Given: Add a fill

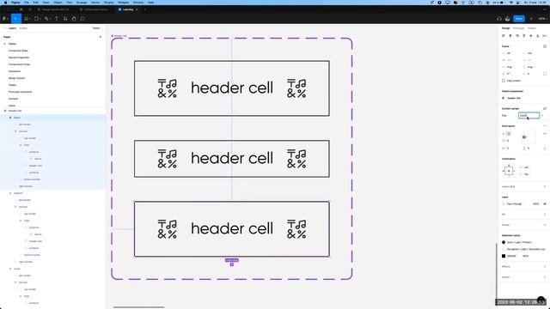Looking at the screenshot, I should pyautogui.click(x=545, y=214).
